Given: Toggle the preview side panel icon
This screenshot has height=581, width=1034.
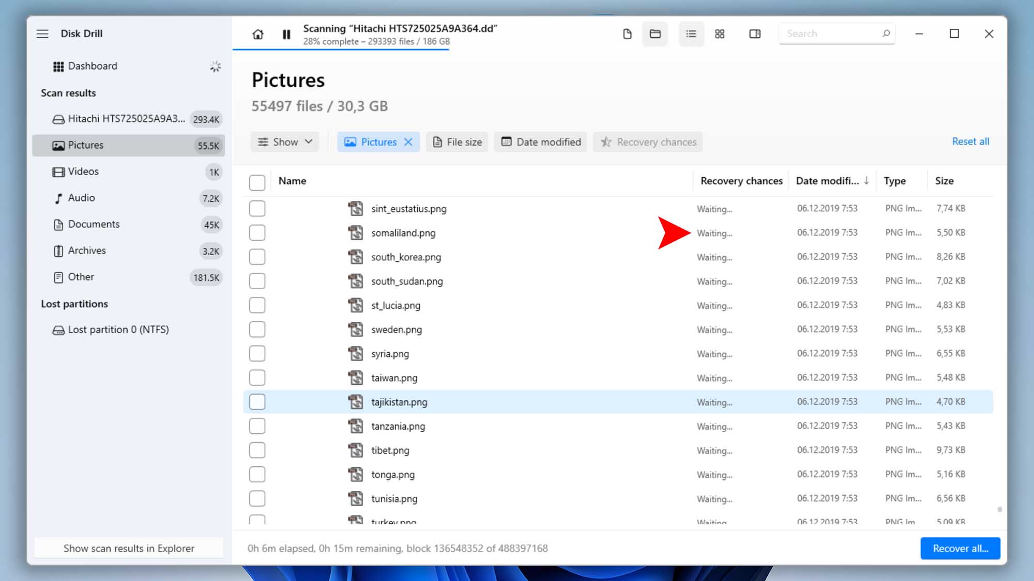Looking at the screenshot, I should [x=755, y=34].
